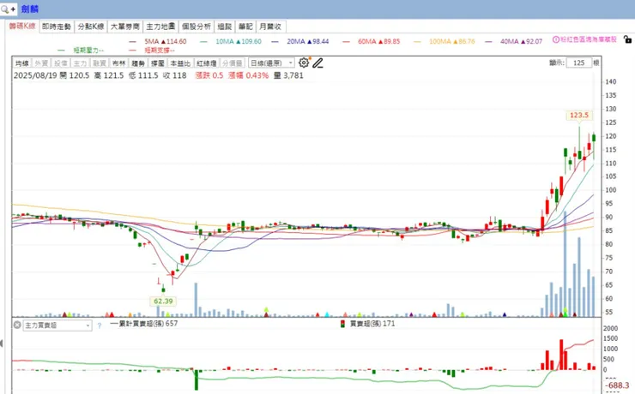
Task: Click the red 短期支撐 legend entry
Action: pyautogui.click(x=152, y=51)
